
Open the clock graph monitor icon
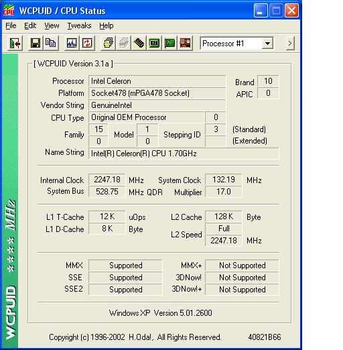click(72, 43)
